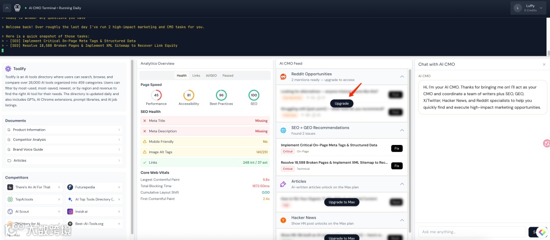Screen dimensions: 550x240
Task: Click the AI Top Tools Directory icon
Action: (70, 199)
